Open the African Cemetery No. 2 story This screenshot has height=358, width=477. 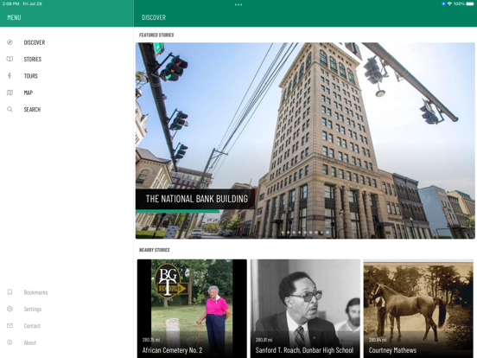tap(192, 309)
